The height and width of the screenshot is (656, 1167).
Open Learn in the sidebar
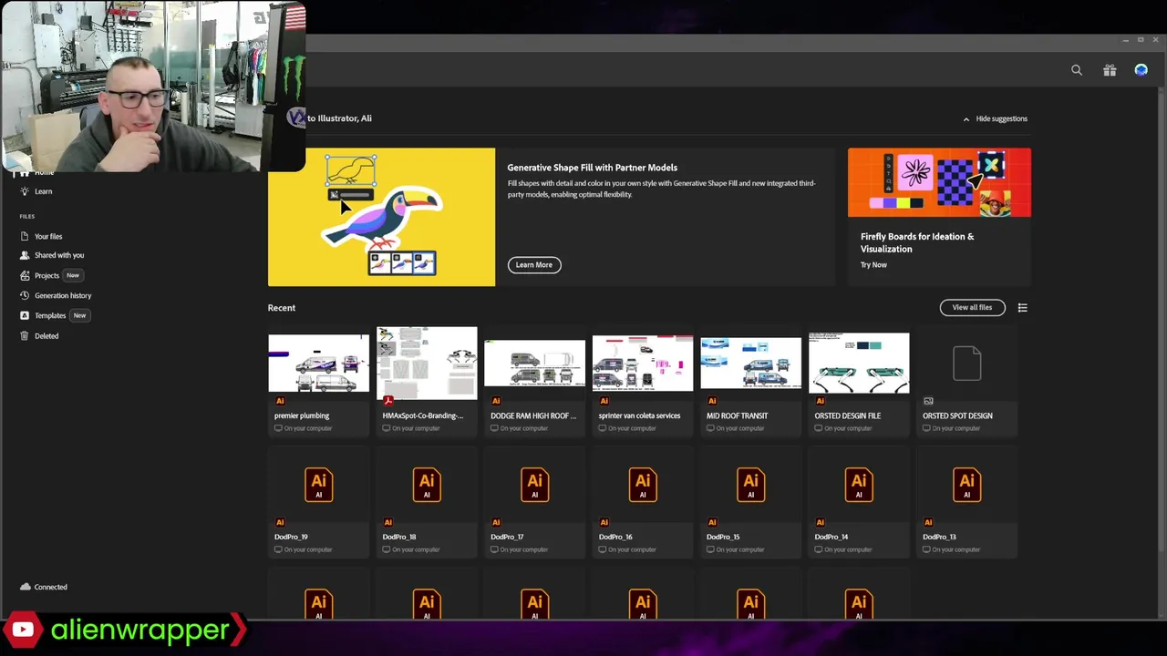(43, 191)
